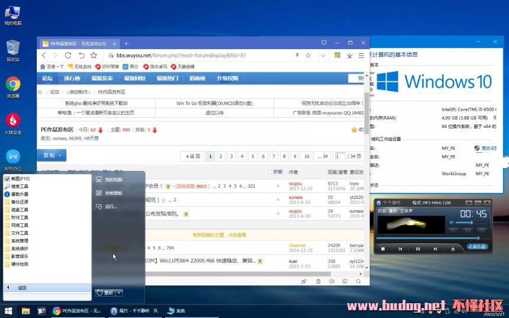Click the forum home icon in breadcrumb
The height and width of the screenshot is (318, 509).
[40, 92]
